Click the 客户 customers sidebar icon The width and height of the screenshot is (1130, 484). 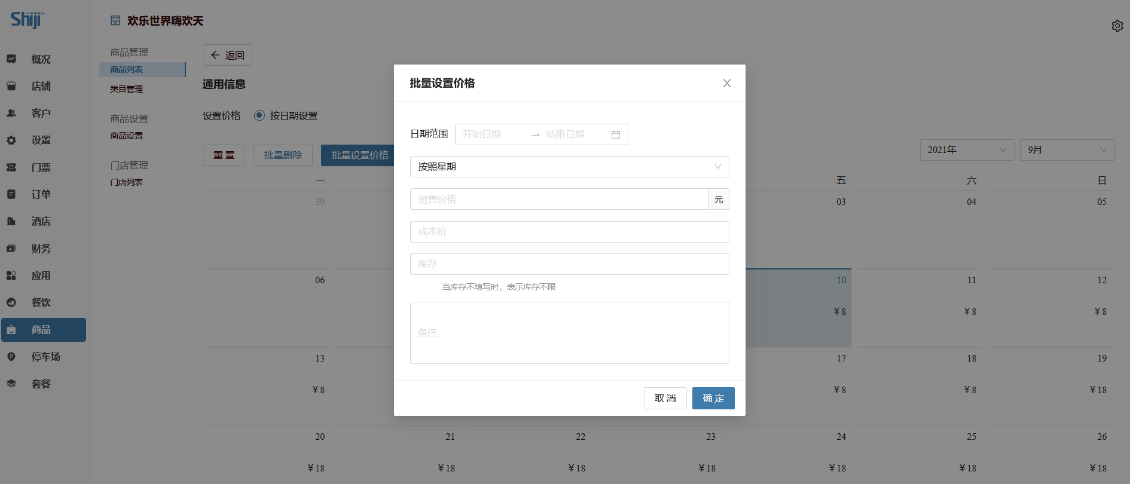(11, 113)
